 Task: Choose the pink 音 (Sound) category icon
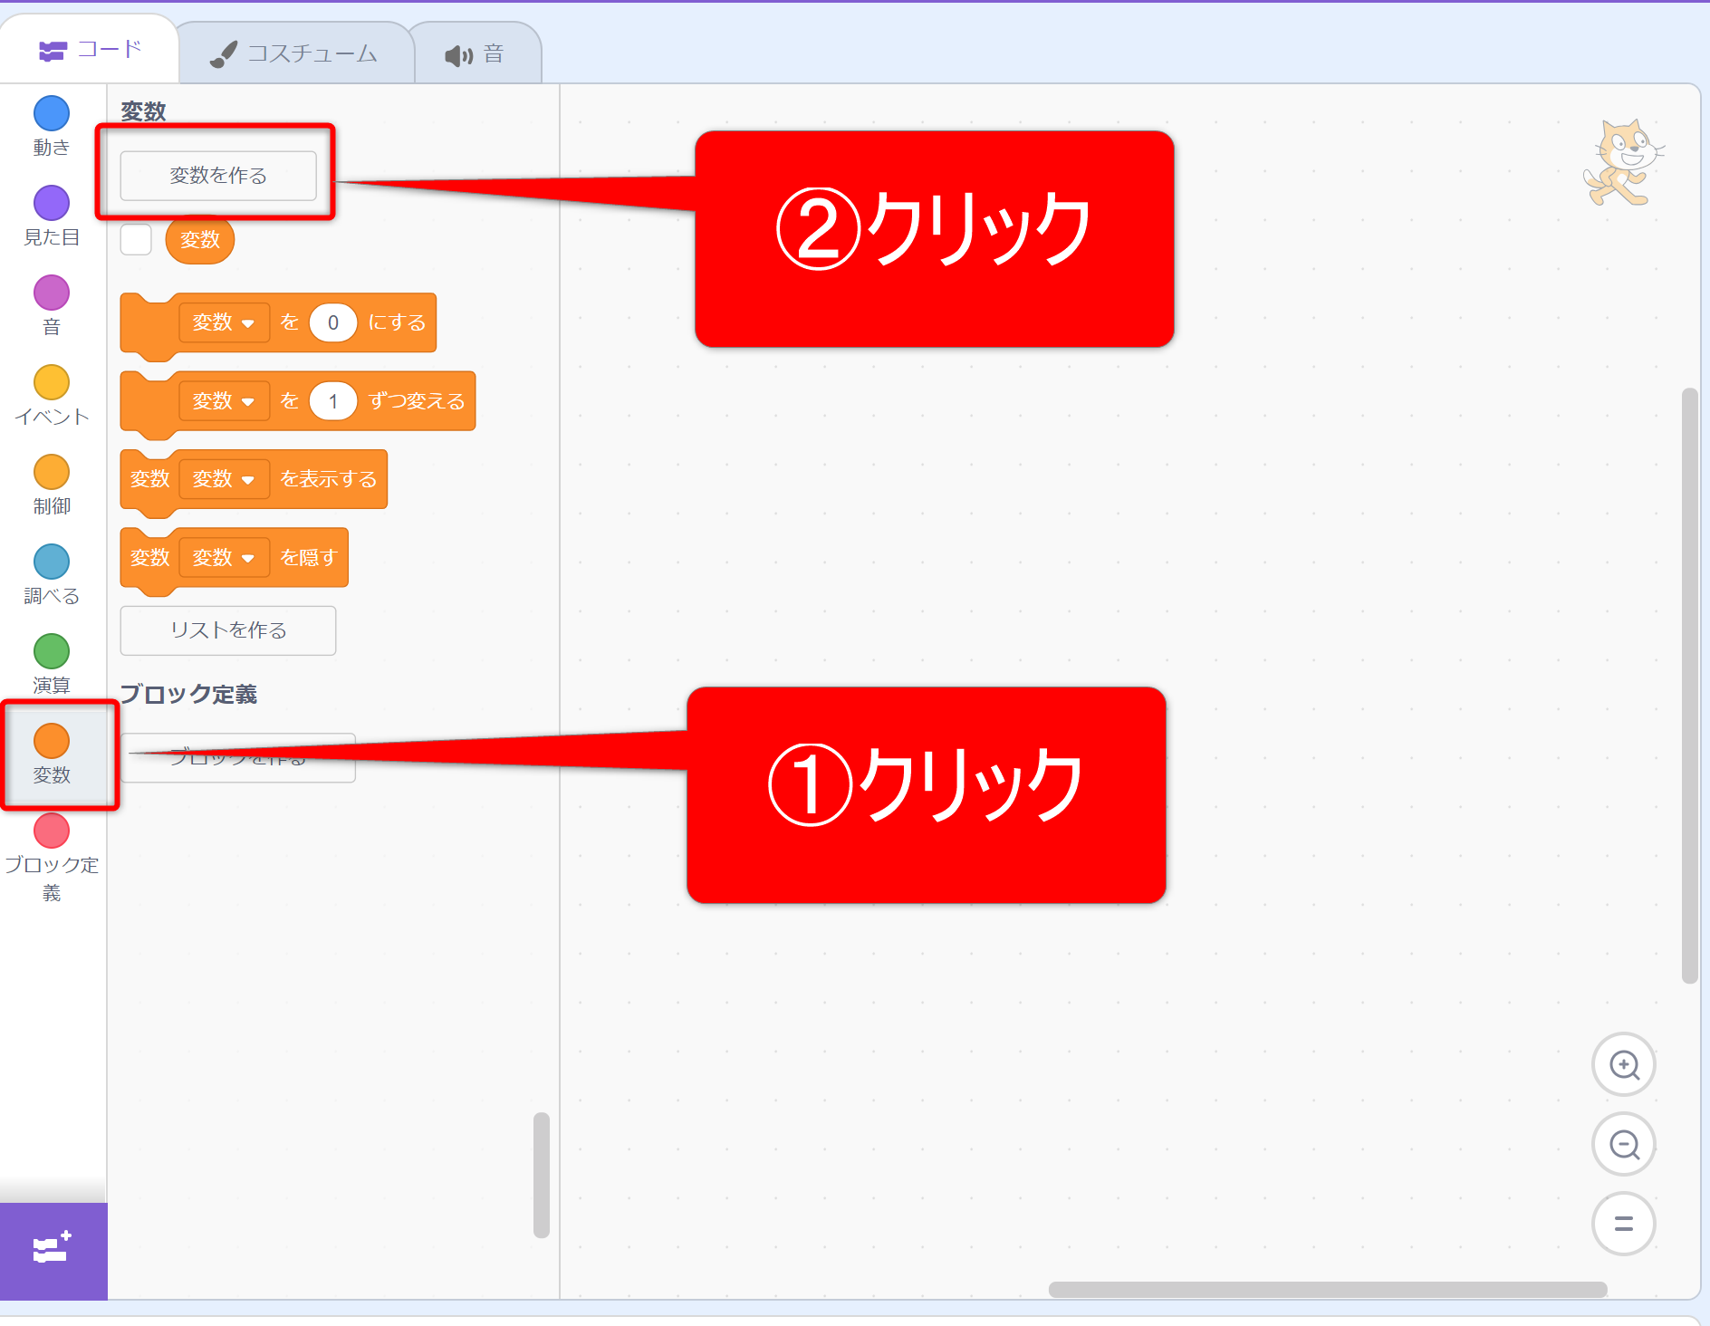point(52,293)
